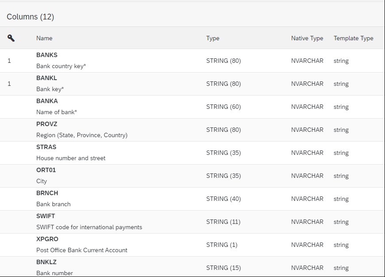Select the BANKL column name
Viewport: 385px width, 277px height.
pos(46,78)
